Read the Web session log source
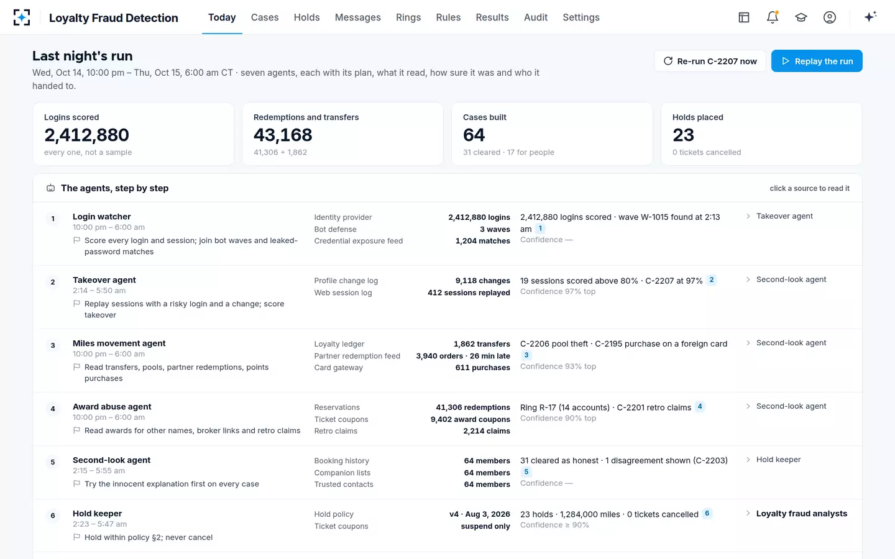 tap(343, 293)
